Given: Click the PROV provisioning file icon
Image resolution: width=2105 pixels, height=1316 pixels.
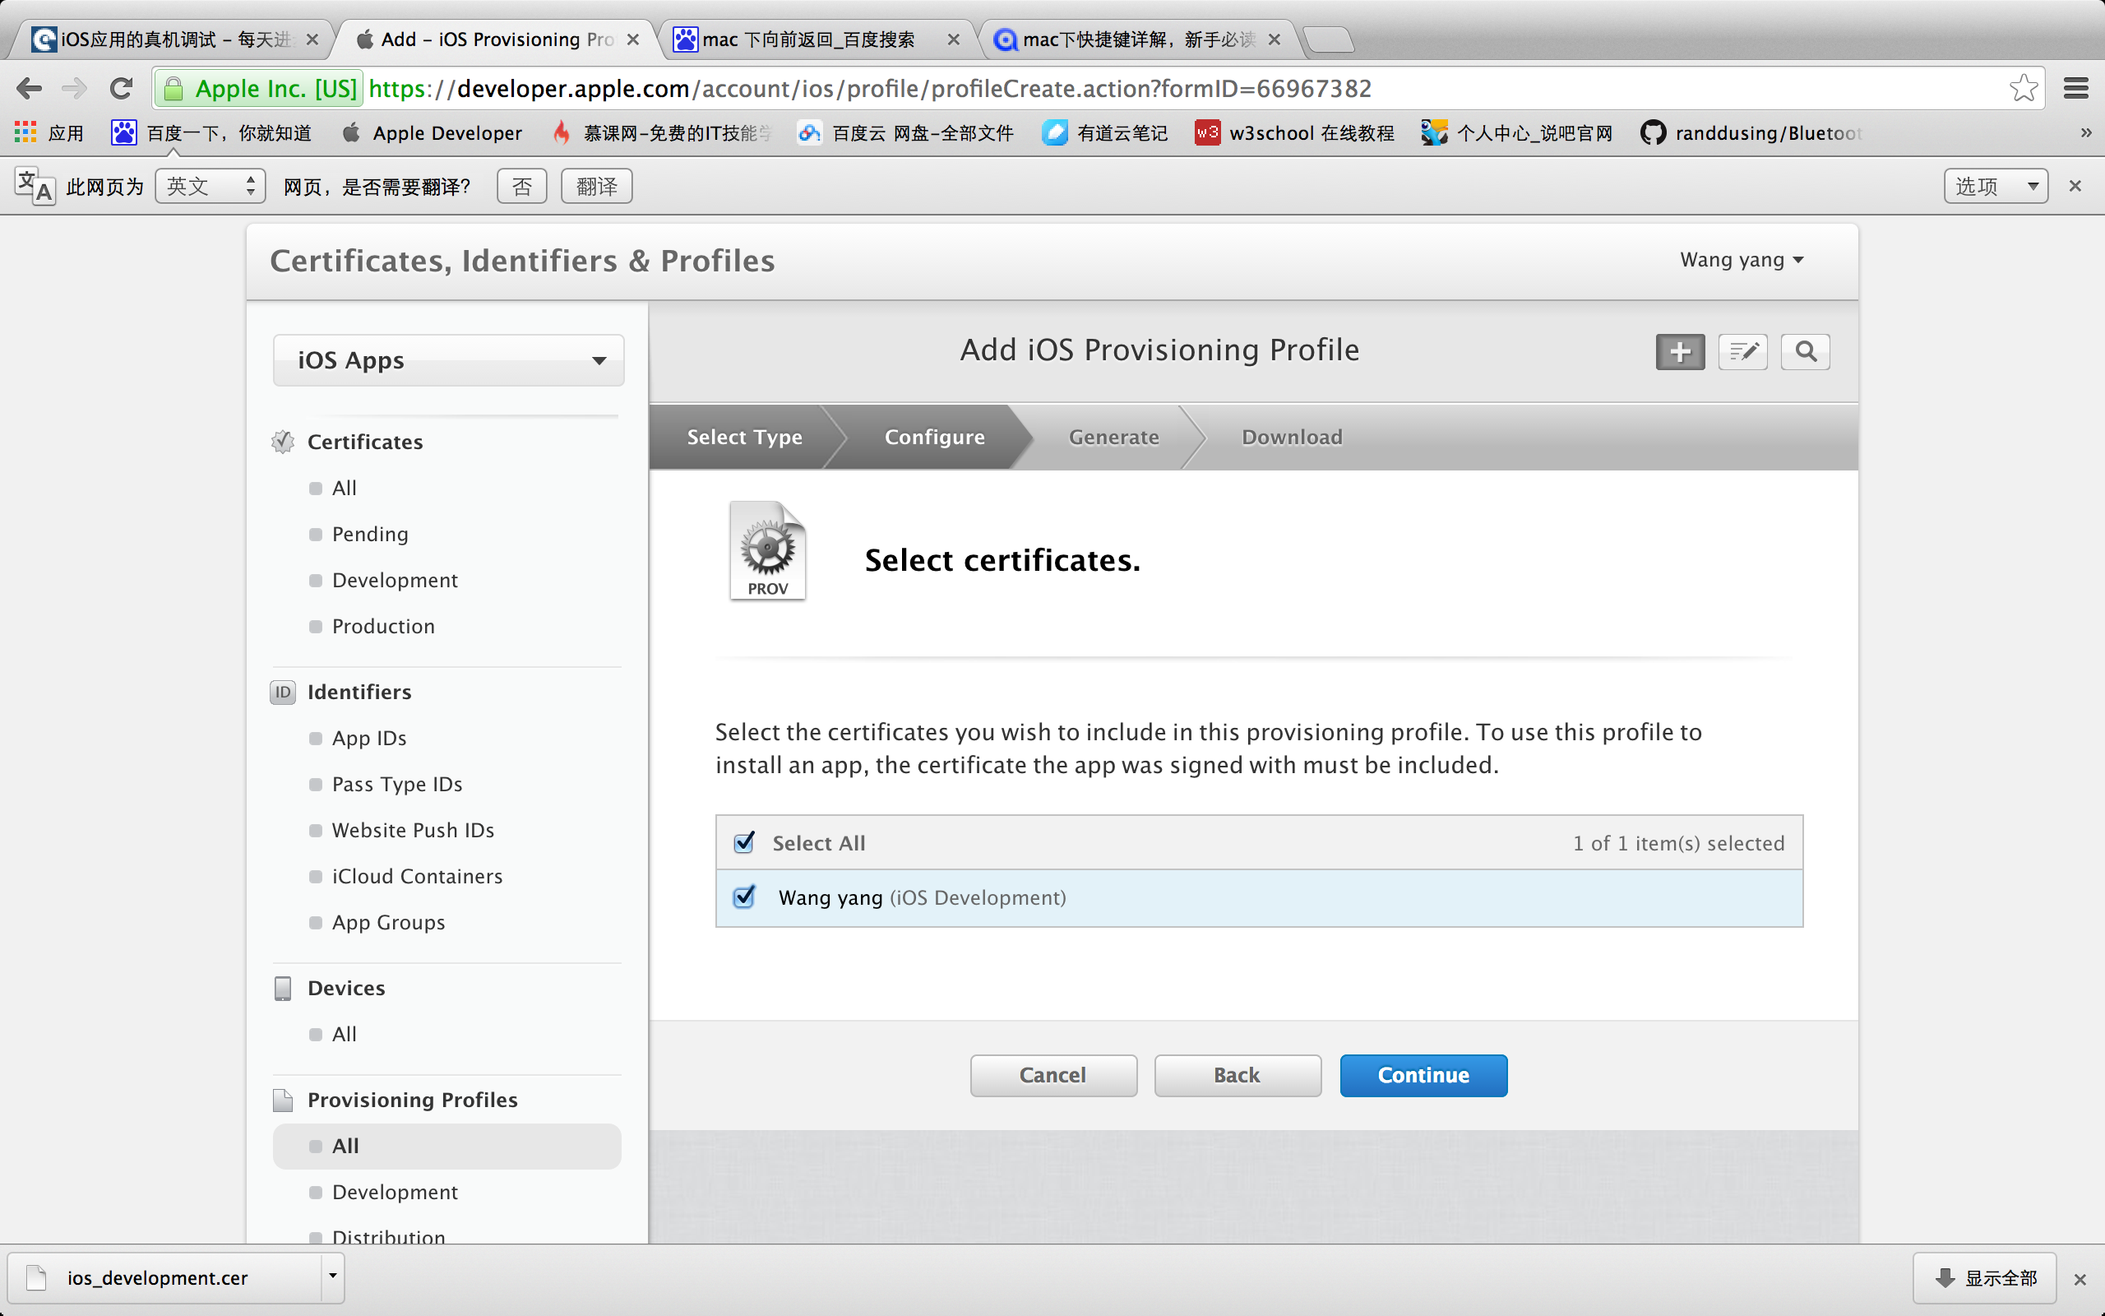Looking at the screenshot, I should tap(767, 550).
